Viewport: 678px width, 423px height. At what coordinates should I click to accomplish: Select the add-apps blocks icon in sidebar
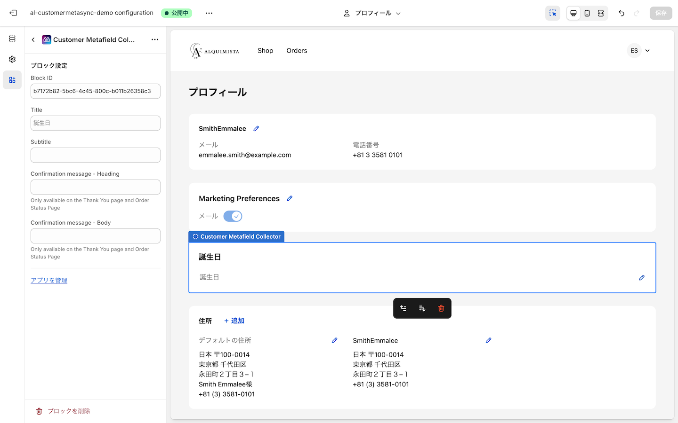pos(12,79)
